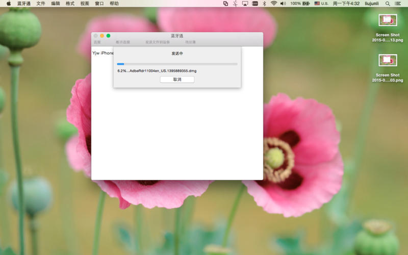Open the 编辑 menu
Image resolution: width=408 pixels, height=255 pixels.
(56, 4)
